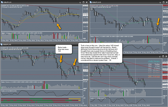Click Better Volume label ending 212.0000 in M5
Screen dimensions: 168x107
click(x=22, y=82)
